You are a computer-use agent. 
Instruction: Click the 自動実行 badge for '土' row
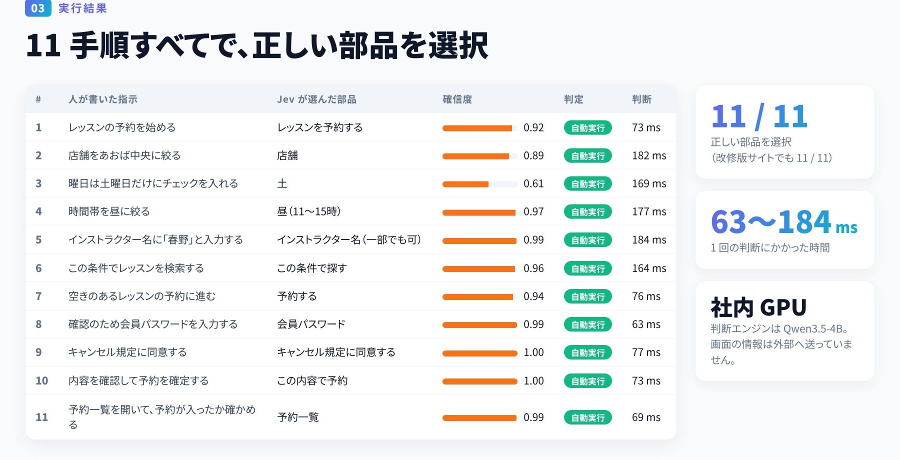pyautogui.click(x=588, y=184)
